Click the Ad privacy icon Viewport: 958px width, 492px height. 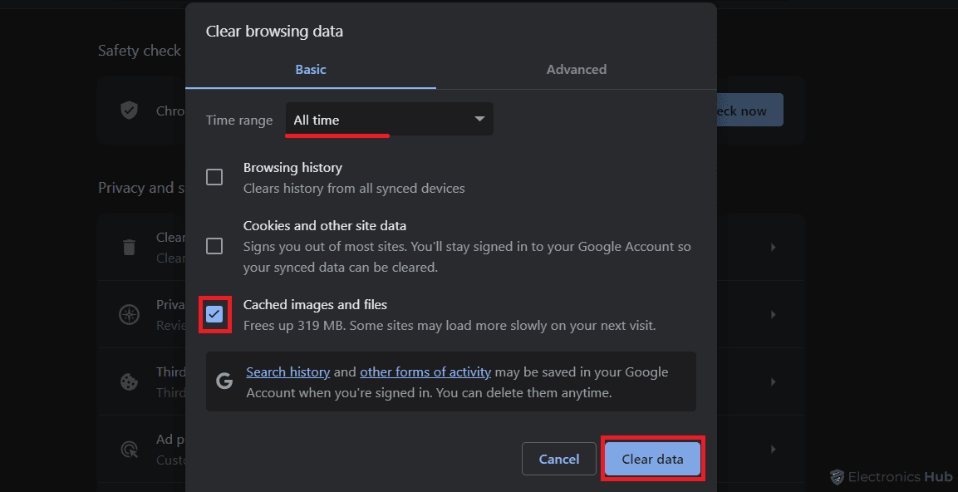tap(129, 450)
